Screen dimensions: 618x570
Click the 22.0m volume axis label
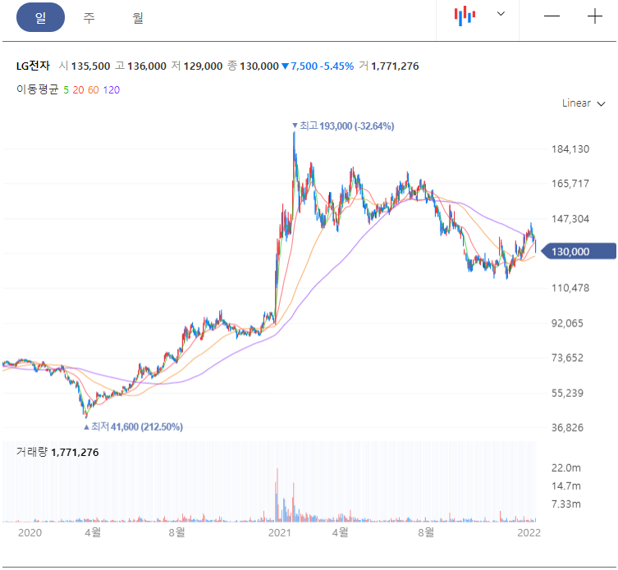[566, 468]
